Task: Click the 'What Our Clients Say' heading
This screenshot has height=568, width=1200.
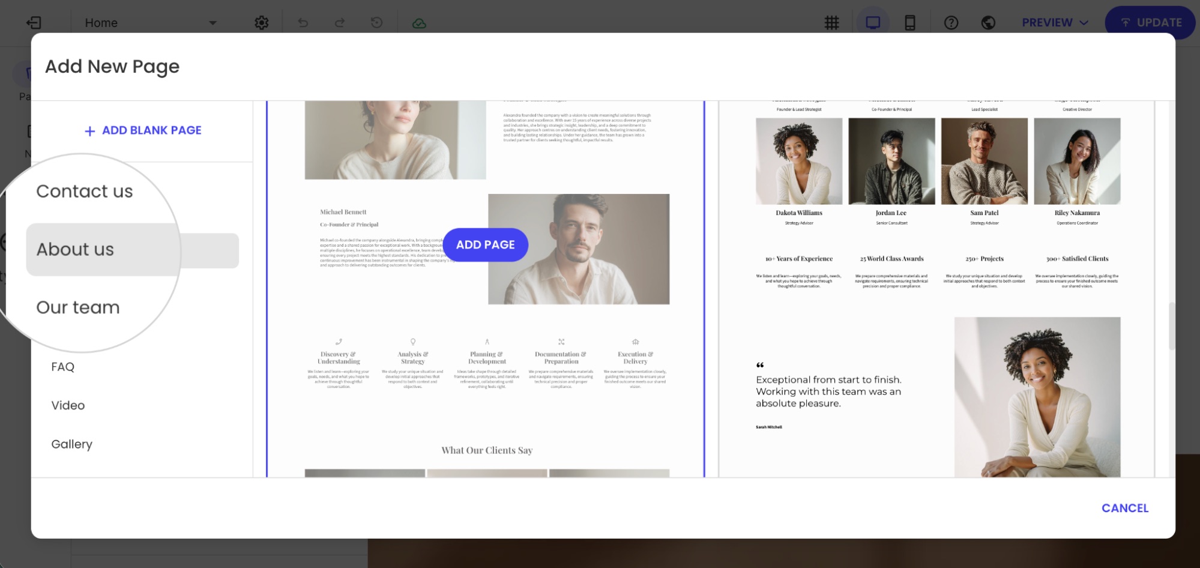Action: tap(487, 450)
